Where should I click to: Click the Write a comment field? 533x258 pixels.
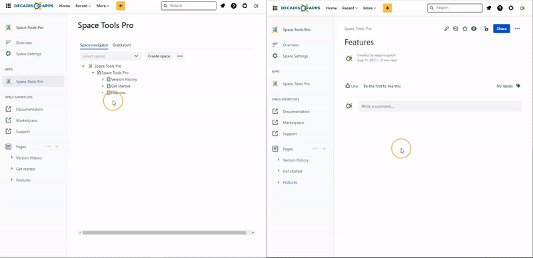[x=440, y=106]
